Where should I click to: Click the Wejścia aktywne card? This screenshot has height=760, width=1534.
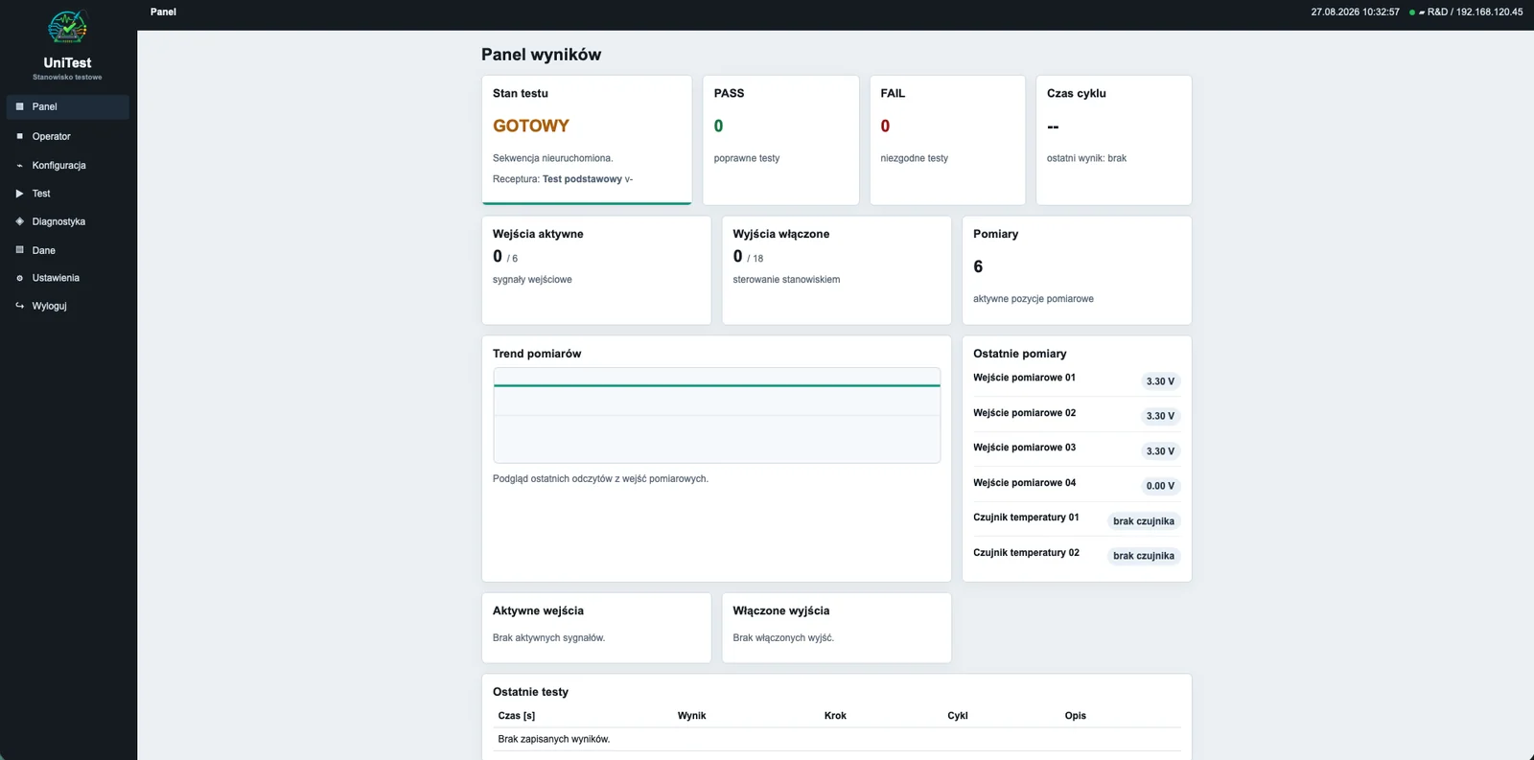pos(596,270)
